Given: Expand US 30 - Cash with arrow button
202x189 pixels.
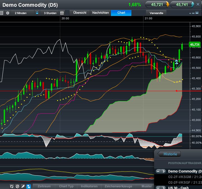Looking at the screenshot, I should [164, 188].
